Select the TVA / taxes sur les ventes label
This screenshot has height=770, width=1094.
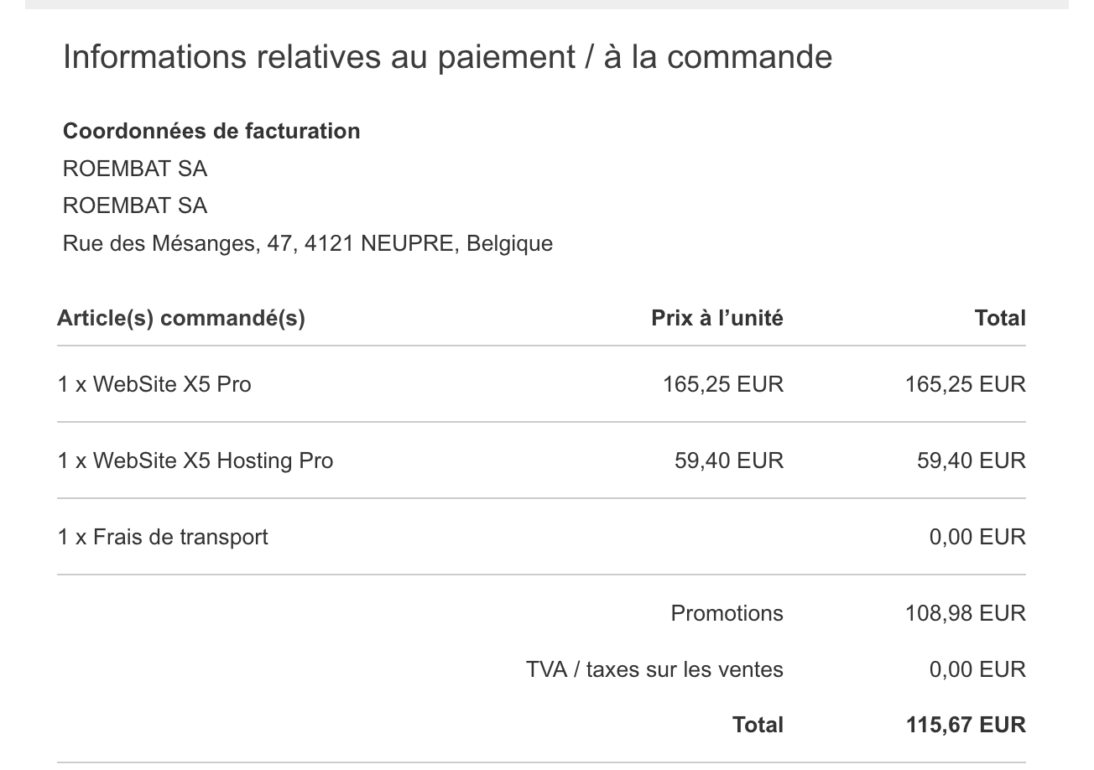tap(654, 669)
